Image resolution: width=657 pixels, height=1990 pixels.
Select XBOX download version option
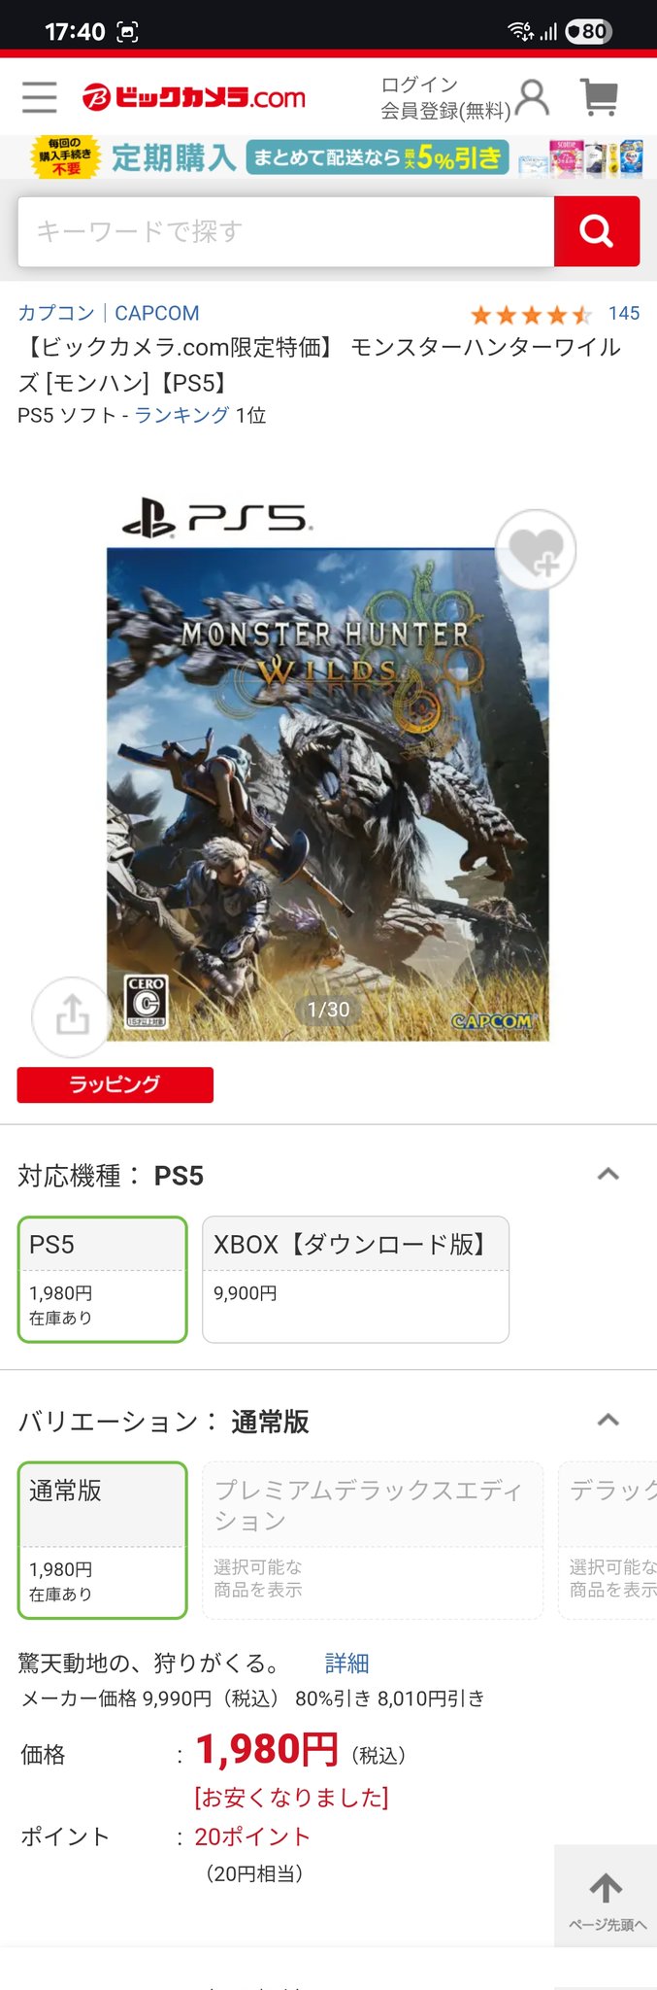click(355, 1279)
